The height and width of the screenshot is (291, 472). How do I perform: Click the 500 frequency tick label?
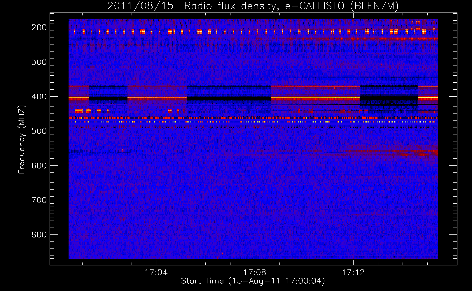(x=39, y=131)
